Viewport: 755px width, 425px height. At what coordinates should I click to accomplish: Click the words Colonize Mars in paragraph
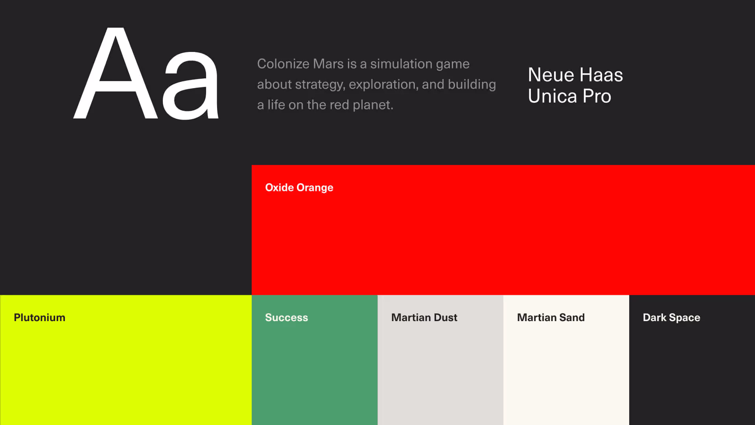coord(300,64)
